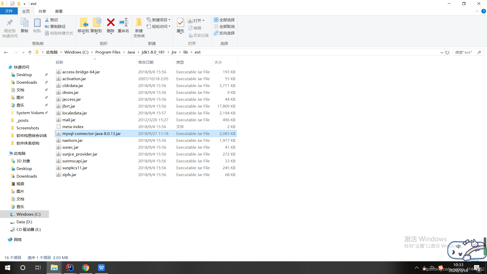Click the refresh button beside the address bar
Screen dimensions: 487x274
447,52
